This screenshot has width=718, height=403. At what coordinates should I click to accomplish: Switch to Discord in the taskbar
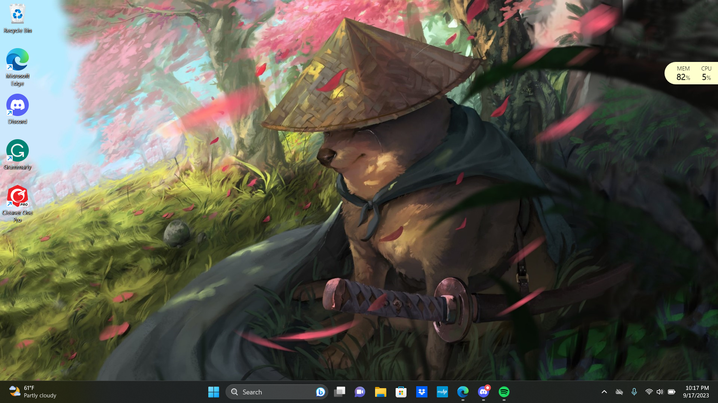(x=484, y=392)
